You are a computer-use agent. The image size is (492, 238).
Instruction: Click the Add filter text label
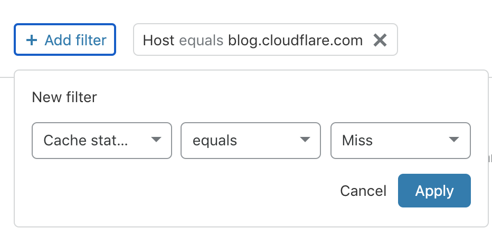[75, 40]
